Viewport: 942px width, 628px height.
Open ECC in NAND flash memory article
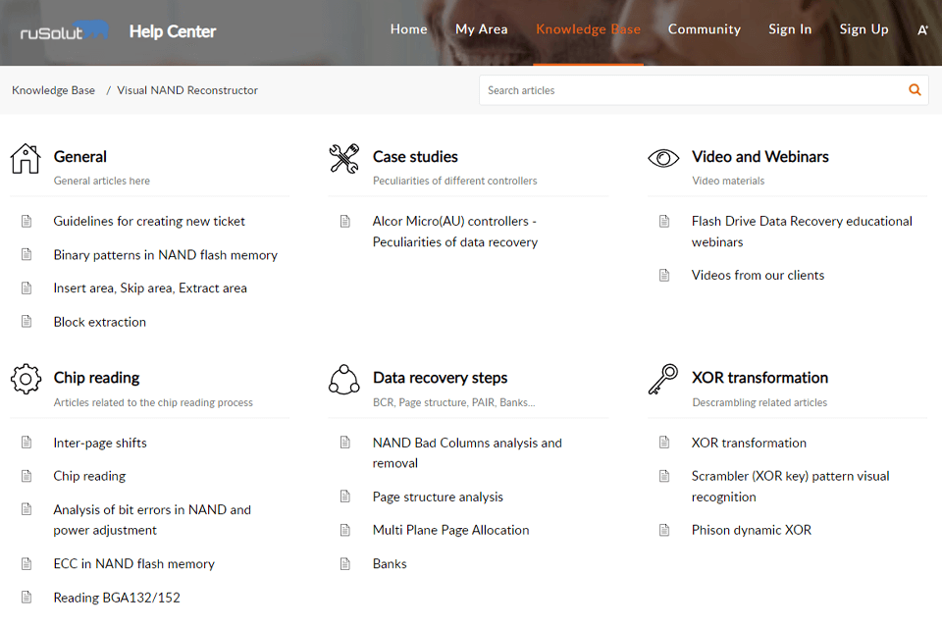pos(134,563)
